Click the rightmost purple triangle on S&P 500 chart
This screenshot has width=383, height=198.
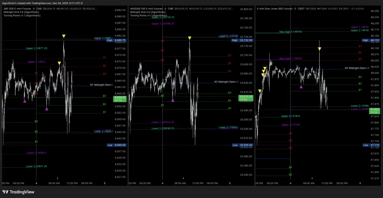[x=47, y=109]
